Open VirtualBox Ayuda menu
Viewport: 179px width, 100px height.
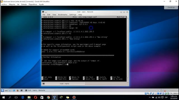point(41,4)
